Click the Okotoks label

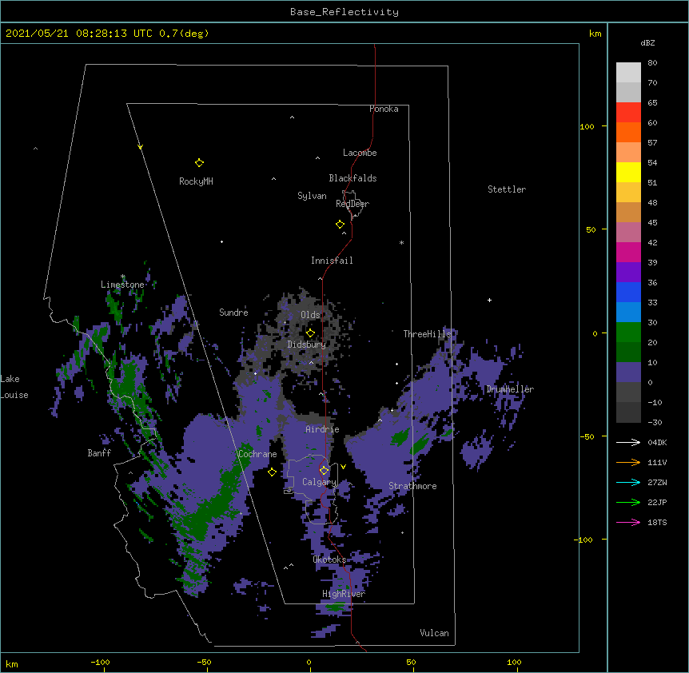[x=329, y=560]
